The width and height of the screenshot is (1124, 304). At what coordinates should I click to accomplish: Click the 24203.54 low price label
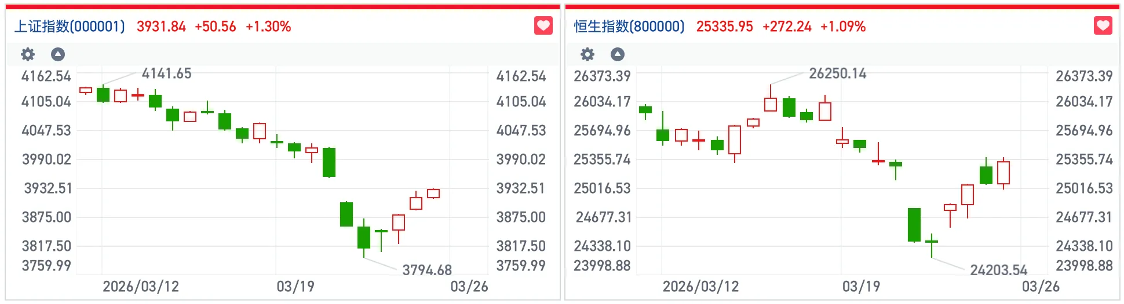(998, 270)
